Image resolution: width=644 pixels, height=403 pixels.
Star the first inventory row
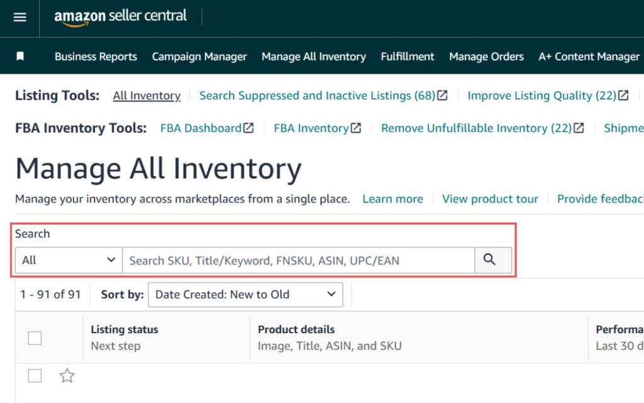tap(67, 376)
